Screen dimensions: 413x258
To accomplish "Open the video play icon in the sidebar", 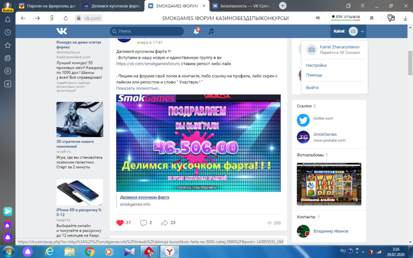I will tap(7, 71).
